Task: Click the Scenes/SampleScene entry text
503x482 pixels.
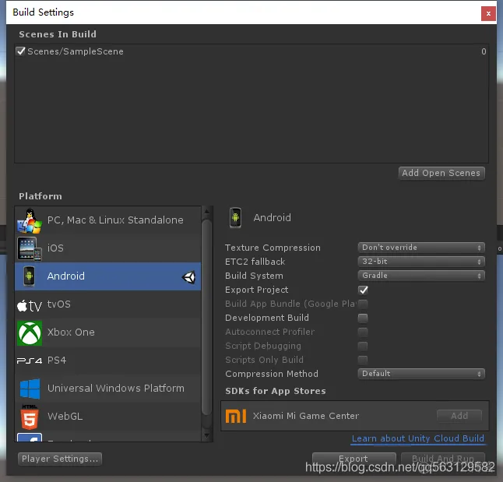Action: 76,51
